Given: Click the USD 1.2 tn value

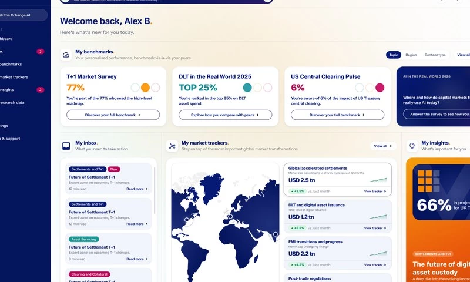Looking at the screenshot, I should point(301,217).
